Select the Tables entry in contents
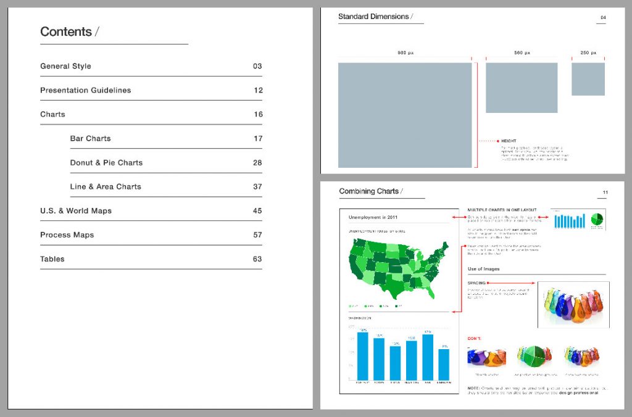The width and height of the screenshot is (632, 417). click(x=52, y=259)
